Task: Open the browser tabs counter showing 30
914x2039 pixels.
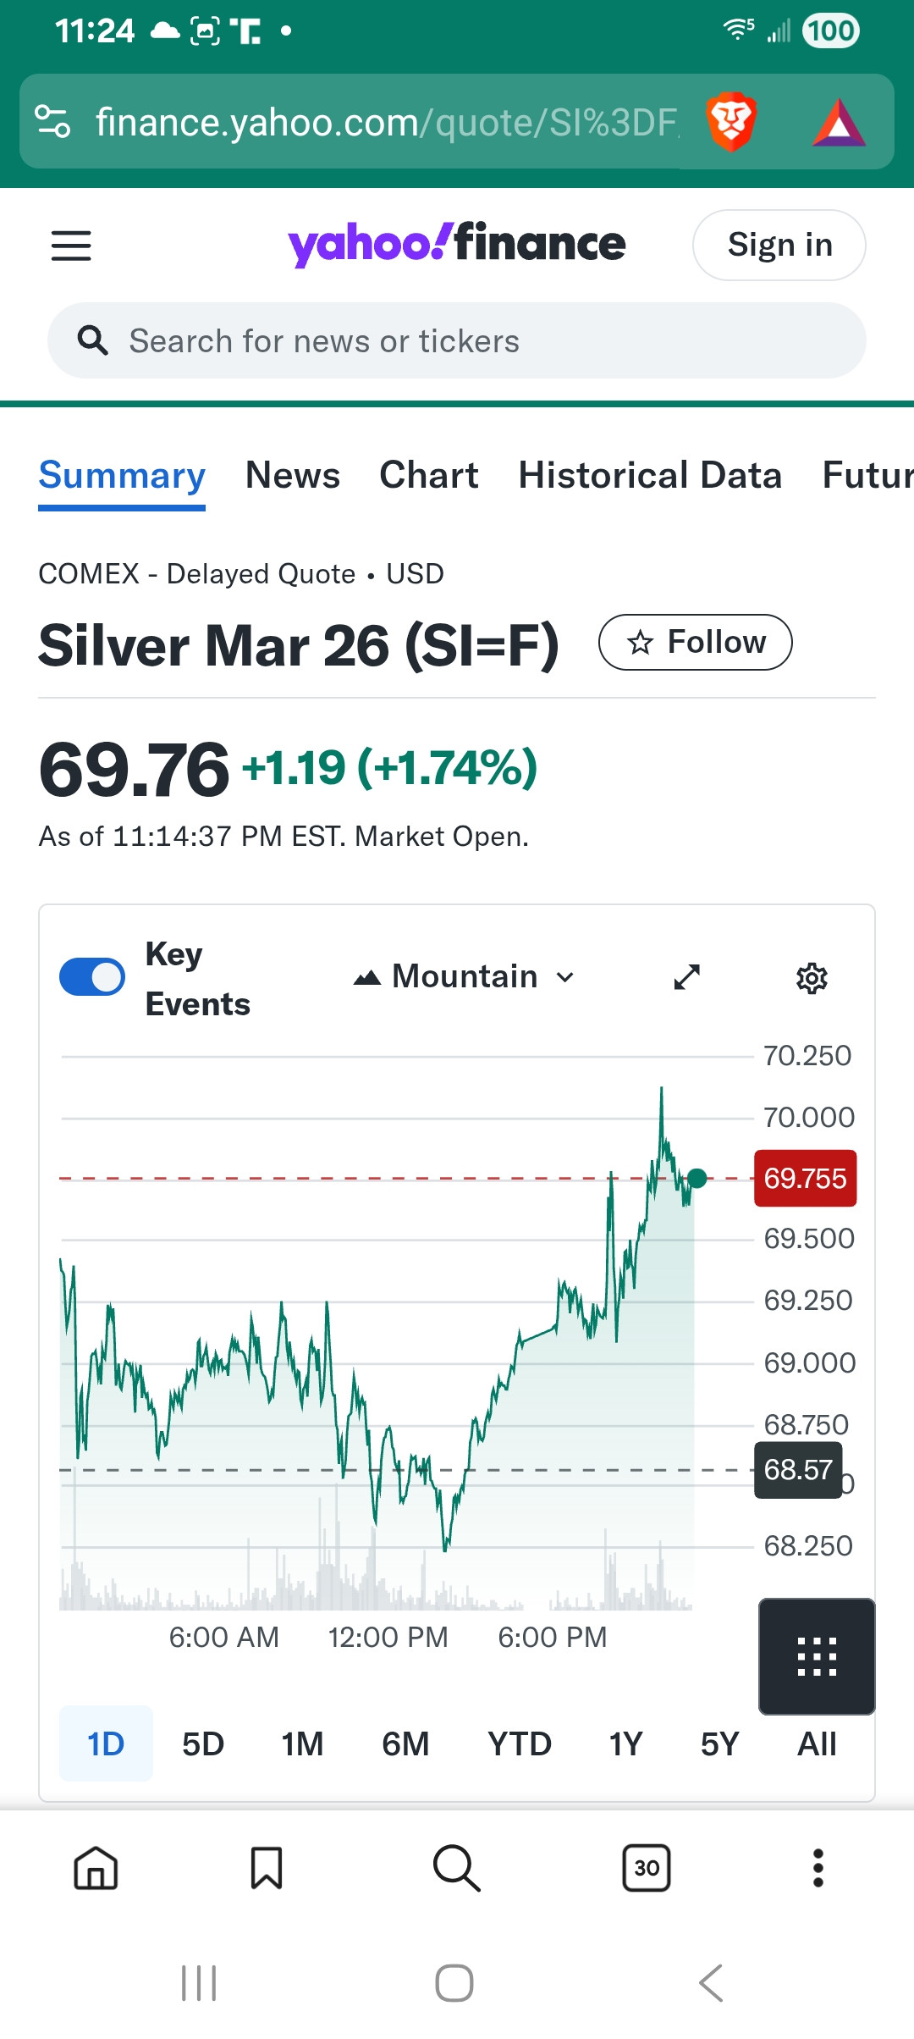Action: pyautogui.click(x=647, y=1868)
